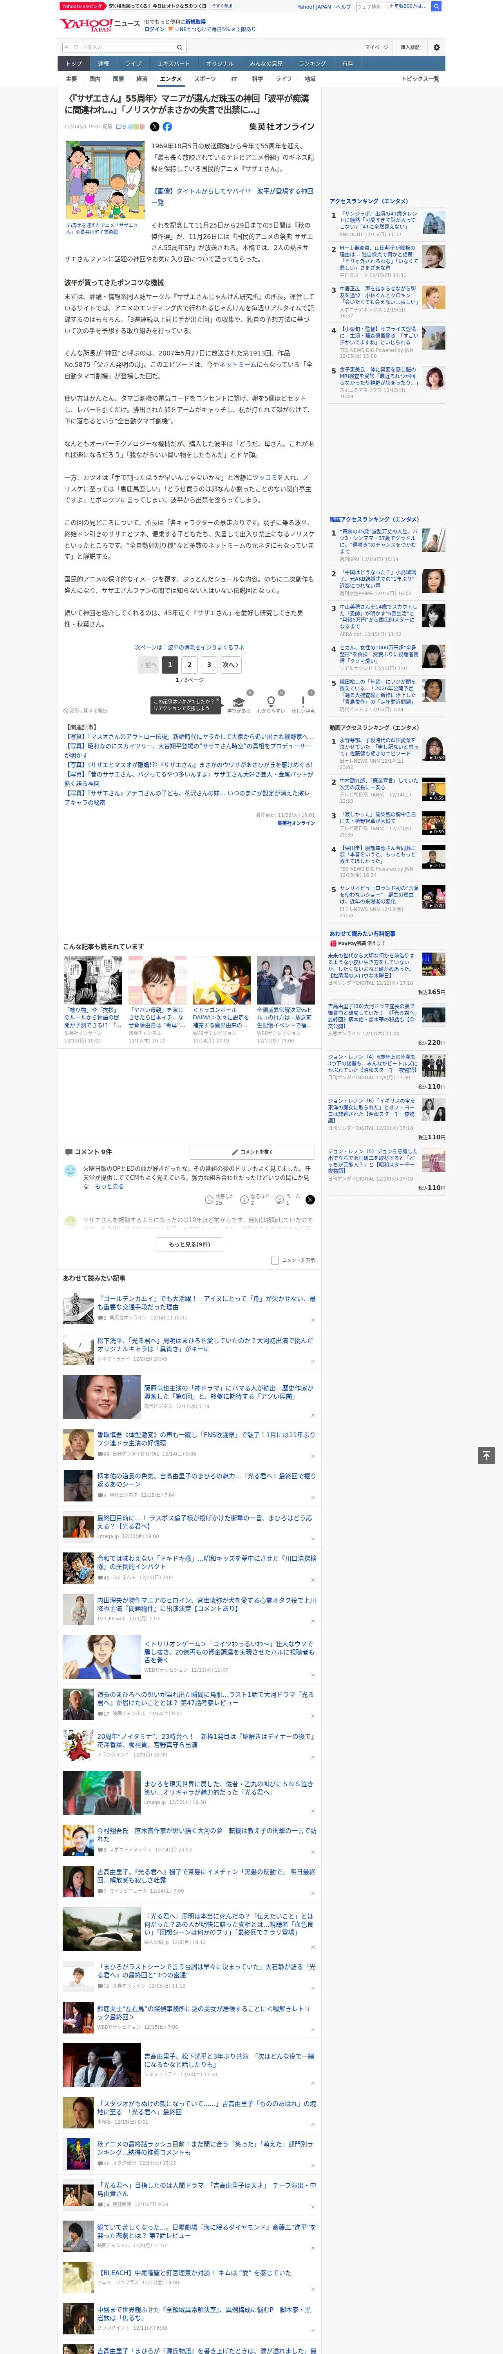Image resolution: width=503 pixels, height=2354 pixels.
Task: Open the <ドラゴンボールDAIMA> recommended thumbnail
Action: (221, 980)
